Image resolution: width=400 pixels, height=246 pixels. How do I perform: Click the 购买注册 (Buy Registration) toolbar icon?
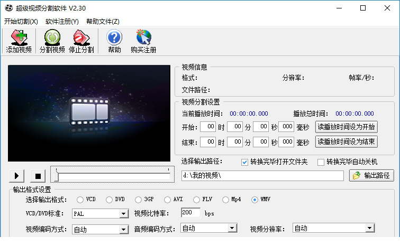click(x=143, y=42)
